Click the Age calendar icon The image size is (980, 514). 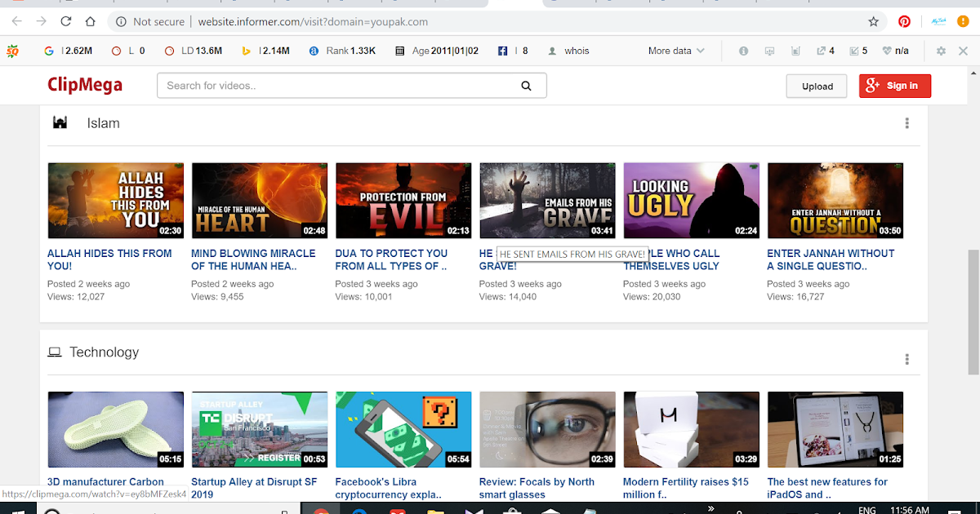[399, 51]
